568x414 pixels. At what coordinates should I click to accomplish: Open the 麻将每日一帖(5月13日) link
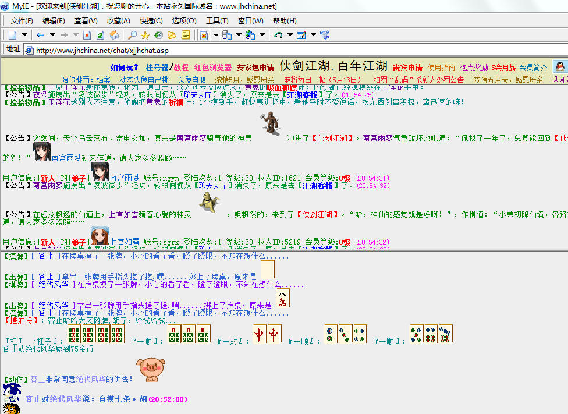(322, 80)
